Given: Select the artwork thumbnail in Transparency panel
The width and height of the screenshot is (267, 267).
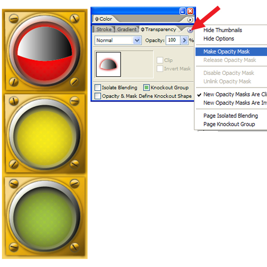Looking at the screenshot, I should pos(108,65).
